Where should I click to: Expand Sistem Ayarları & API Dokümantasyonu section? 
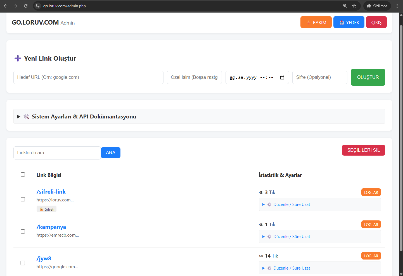[84, 116]
